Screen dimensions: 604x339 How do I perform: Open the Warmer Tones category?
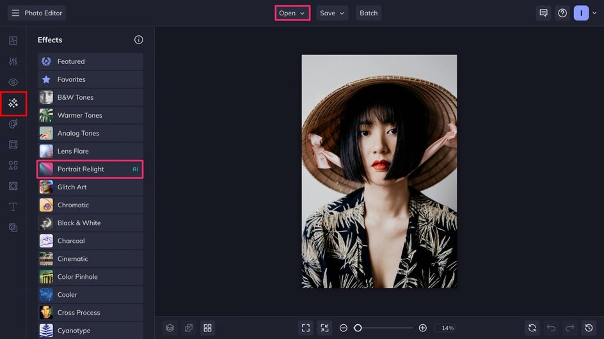click(90, 115)
